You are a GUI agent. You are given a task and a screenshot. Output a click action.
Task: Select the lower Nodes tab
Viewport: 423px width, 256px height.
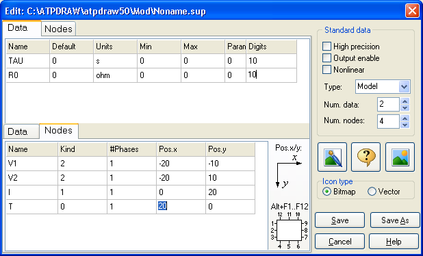point(59,131)
